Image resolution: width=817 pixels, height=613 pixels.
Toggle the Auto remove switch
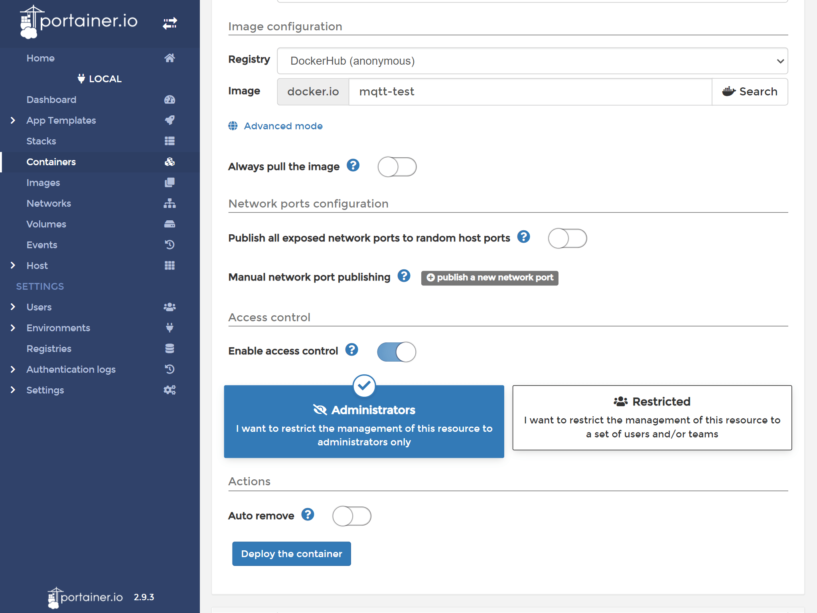pyautogui.click(x=351, y=516)
